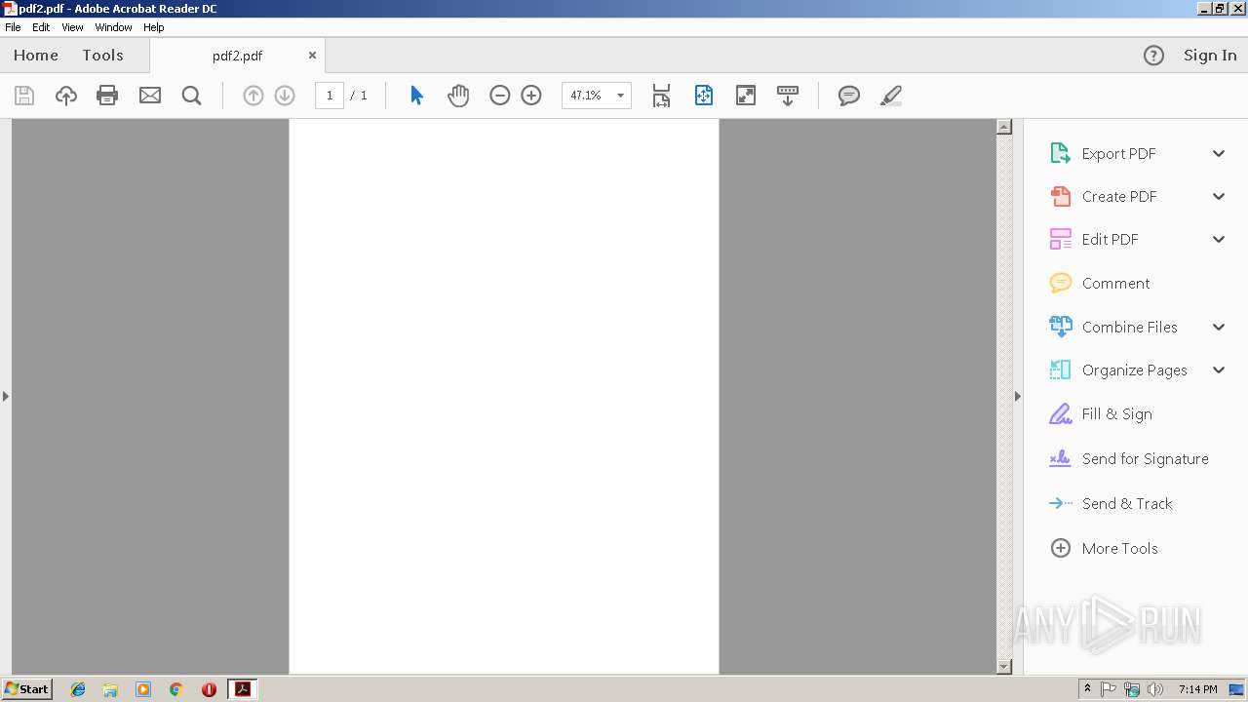Open the Comment tool in side panel
Viewport: 1248px width, 702px height.
pos(1115,283)
